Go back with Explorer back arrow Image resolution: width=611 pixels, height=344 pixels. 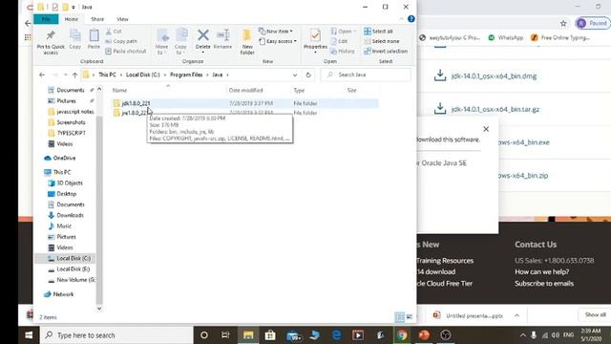click(42, 75)
